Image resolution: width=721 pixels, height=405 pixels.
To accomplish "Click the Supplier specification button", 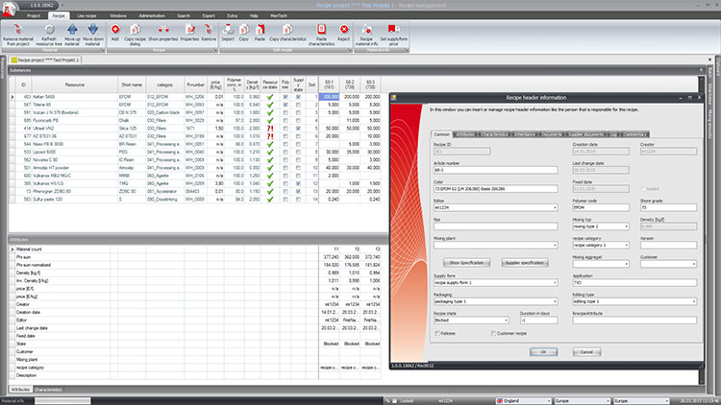I will [x=525, y=263].
